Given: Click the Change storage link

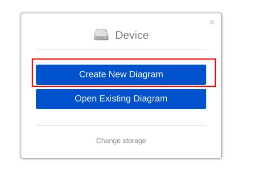Looking at the screenshot, I should pyautogui.click(x=121, y=141).
